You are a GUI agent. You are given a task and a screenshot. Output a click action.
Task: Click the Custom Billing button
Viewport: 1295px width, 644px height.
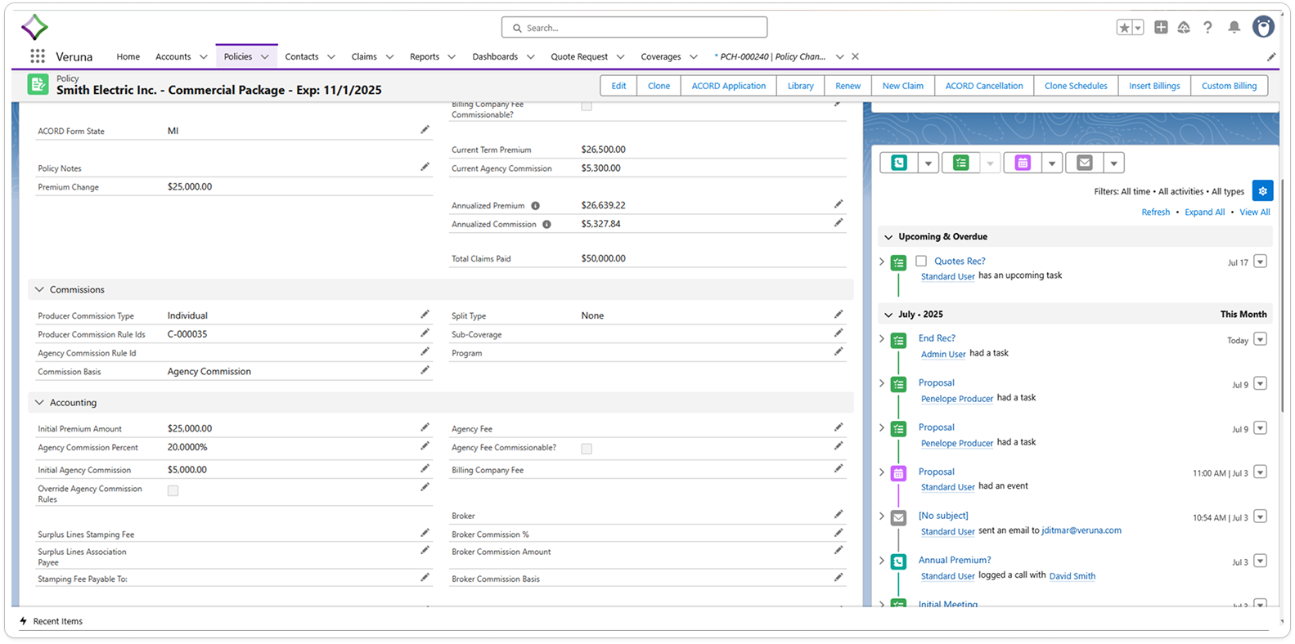click(x=1229, y=86)
